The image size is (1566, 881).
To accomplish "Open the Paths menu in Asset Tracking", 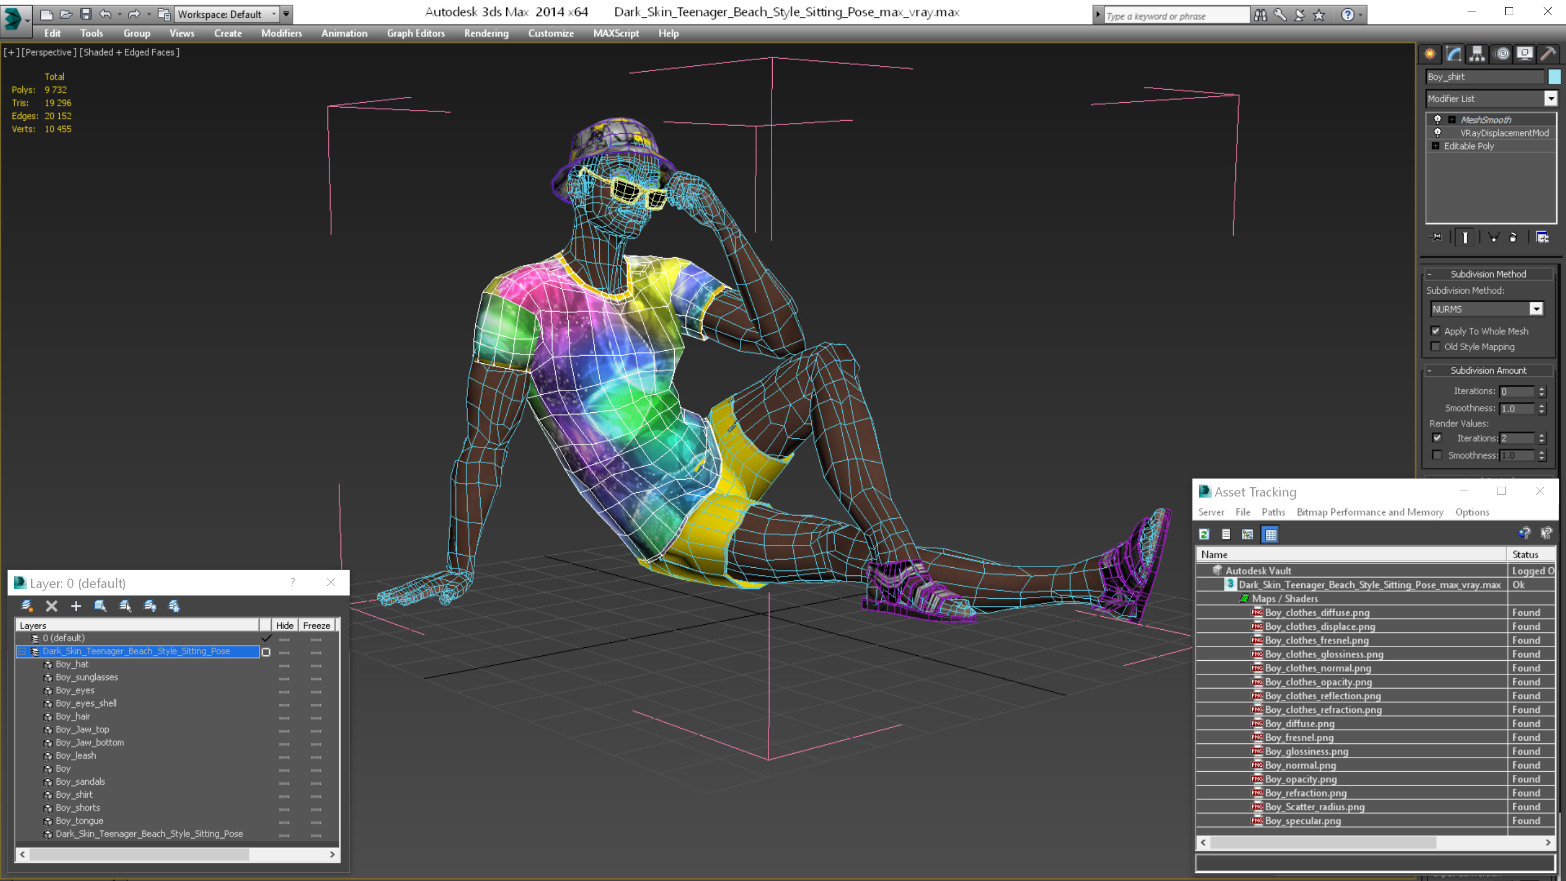I will (1273, 512).
